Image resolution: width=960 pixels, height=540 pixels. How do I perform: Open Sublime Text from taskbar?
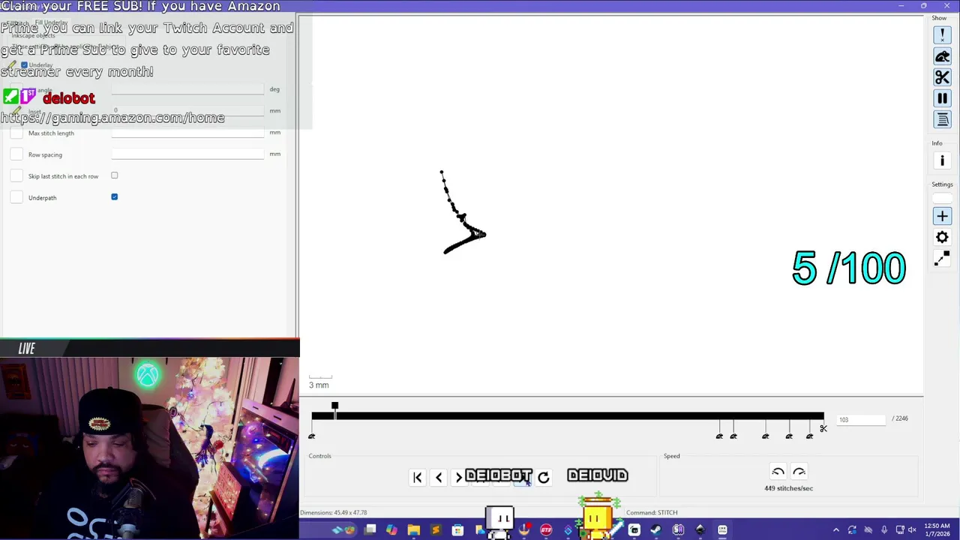click(436, 530)
